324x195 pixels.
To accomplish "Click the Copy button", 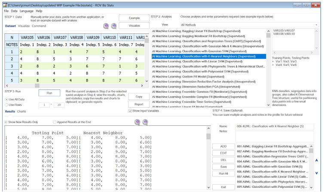I will (x=139, y=97).
